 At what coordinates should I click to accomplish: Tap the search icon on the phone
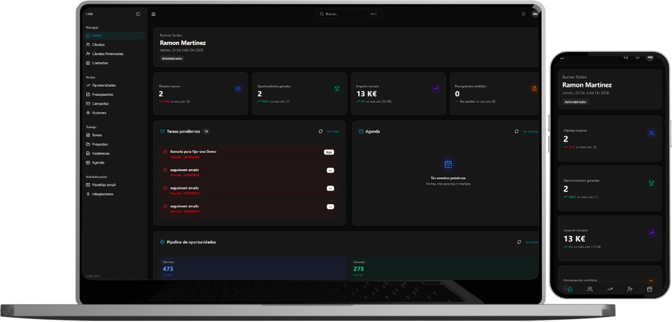click(626, 57)
